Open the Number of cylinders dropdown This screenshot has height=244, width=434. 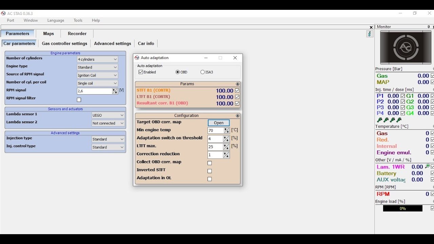point(97,59)
